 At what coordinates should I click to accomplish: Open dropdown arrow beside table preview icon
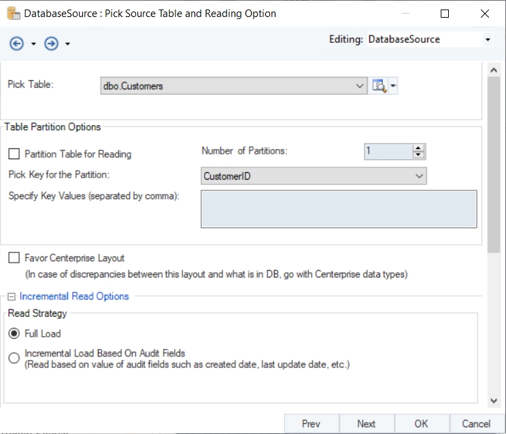393,86
